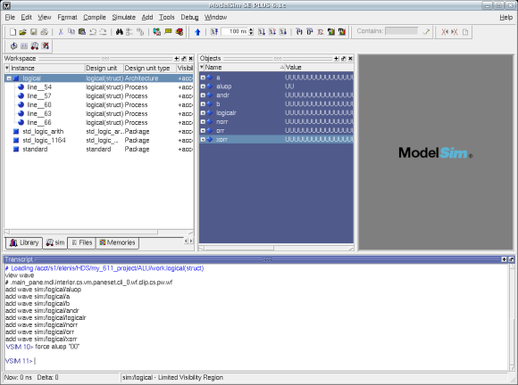The width and height of the screenshot is (518, 385).
Task: Open the Debug menu
Action: click(x=189, y=17)
